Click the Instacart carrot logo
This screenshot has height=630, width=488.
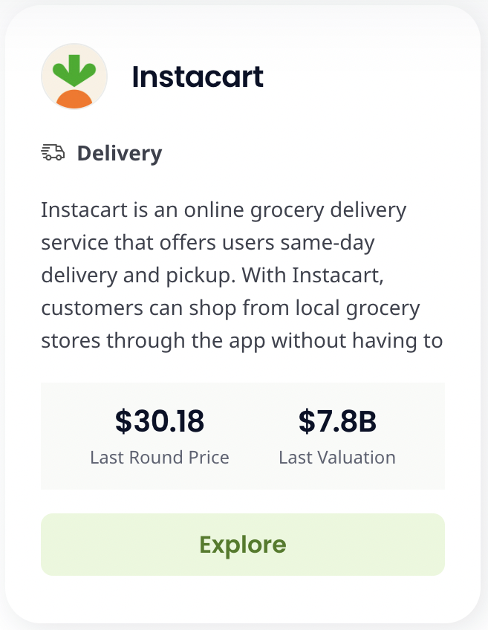[x=74, y=77]
